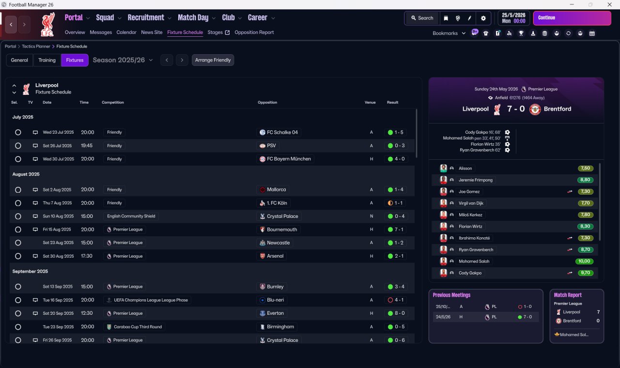The width and height of the screenshot is (620, 368).
Task: Open settings gear icon
Action: click(483, 18)
